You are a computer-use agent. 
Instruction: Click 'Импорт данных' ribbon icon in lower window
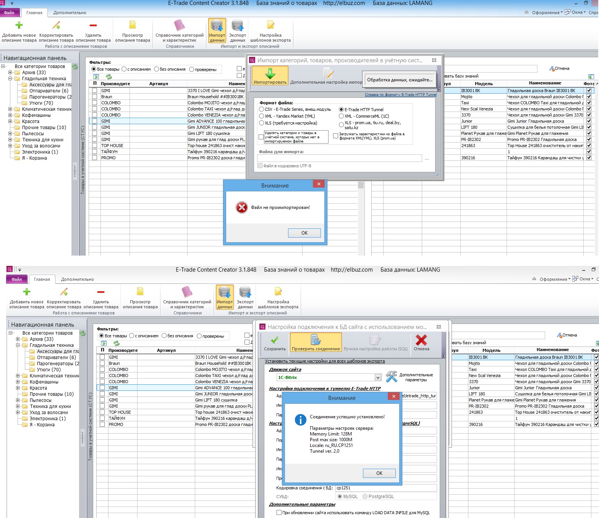(225, 297)
